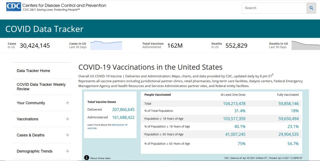Click the 552,829 US deaths figure
Image resolution: width=320 pixels, height=161 pixels.
pos(236,46)
